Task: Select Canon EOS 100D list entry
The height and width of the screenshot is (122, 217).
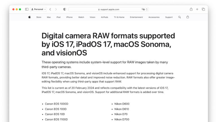Action: [56, 109]
